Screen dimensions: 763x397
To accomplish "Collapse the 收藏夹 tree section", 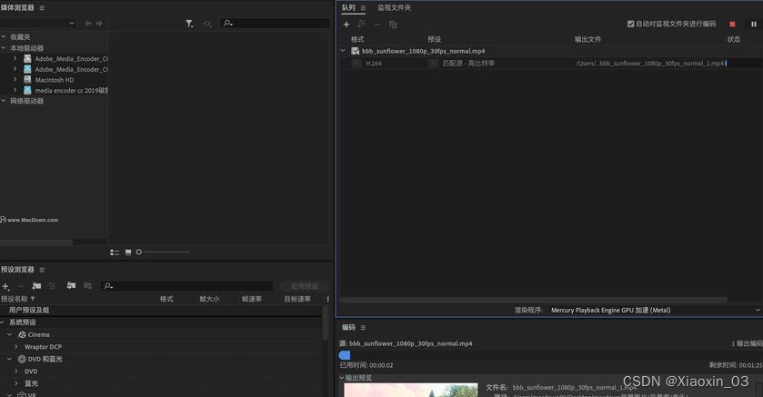I will pos(4,37).
